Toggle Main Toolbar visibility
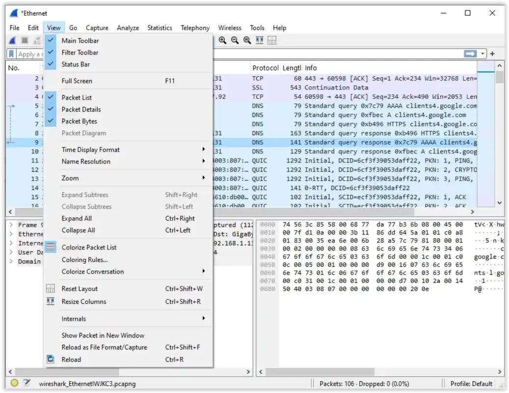 [128, 41]
